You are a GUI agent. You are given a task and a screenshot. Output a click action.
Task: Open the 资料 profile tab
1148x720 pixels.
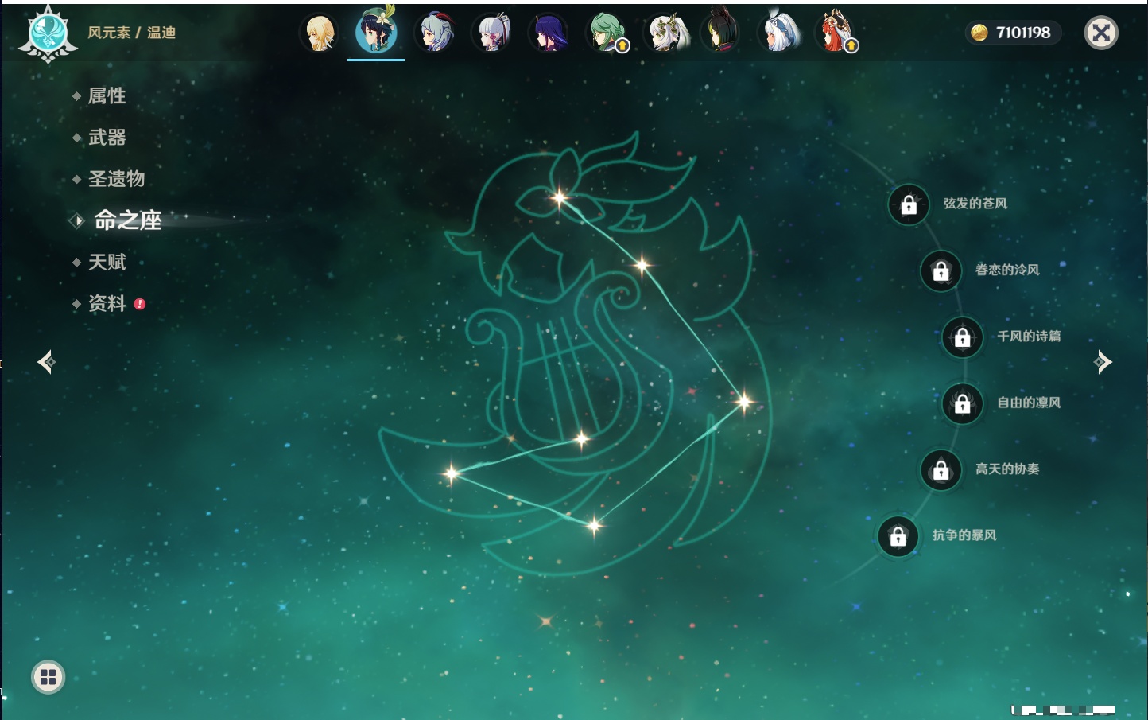coord(107,304)
